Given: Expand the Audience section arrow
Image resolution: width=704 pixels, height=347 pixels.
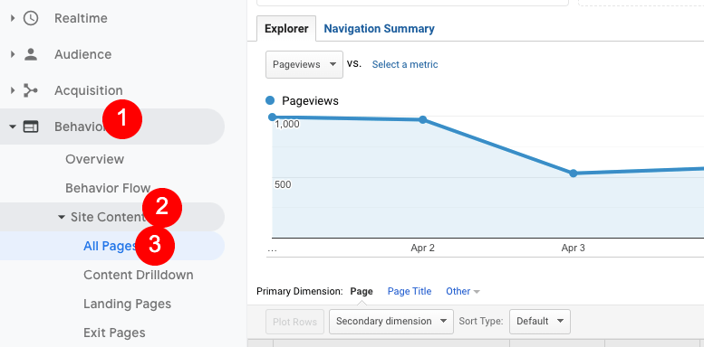Looking at the screenshot, I should (x=13, y=54).
